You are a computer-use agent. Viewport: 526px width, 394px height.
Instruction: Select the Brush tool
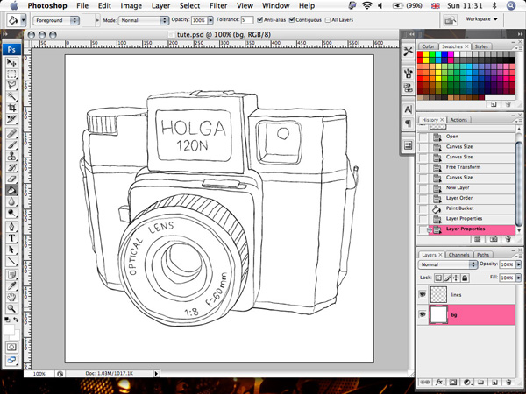pos(11,144)
